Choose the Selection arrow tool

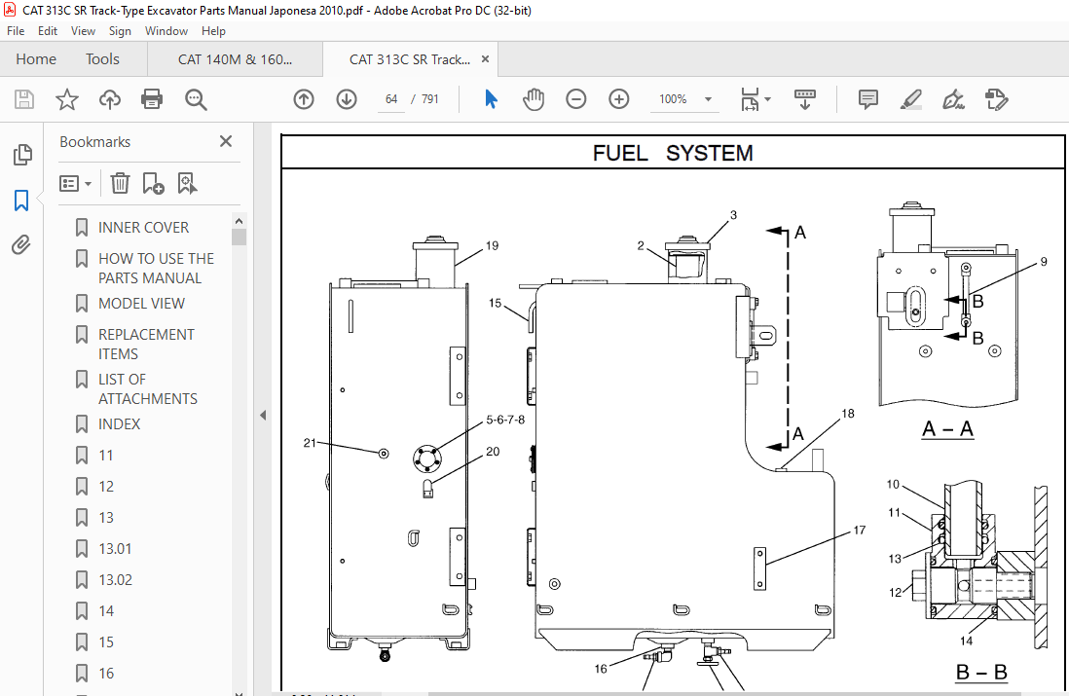pos(491,99)
